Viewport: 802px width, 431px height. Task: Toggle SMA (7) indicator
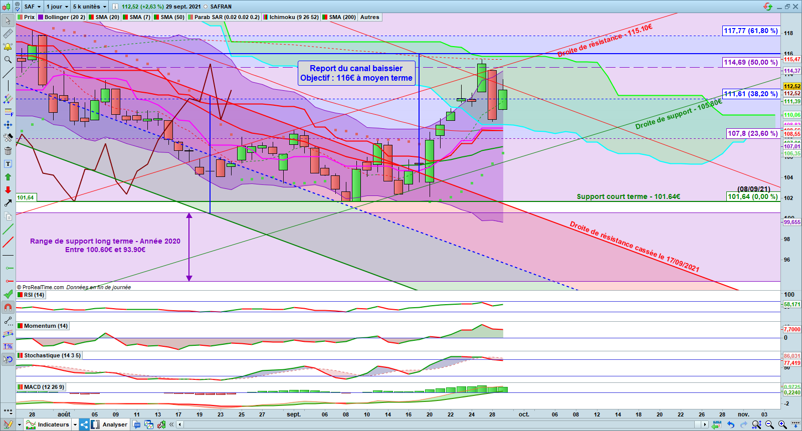pyautogui.click(x=137, y=17)
